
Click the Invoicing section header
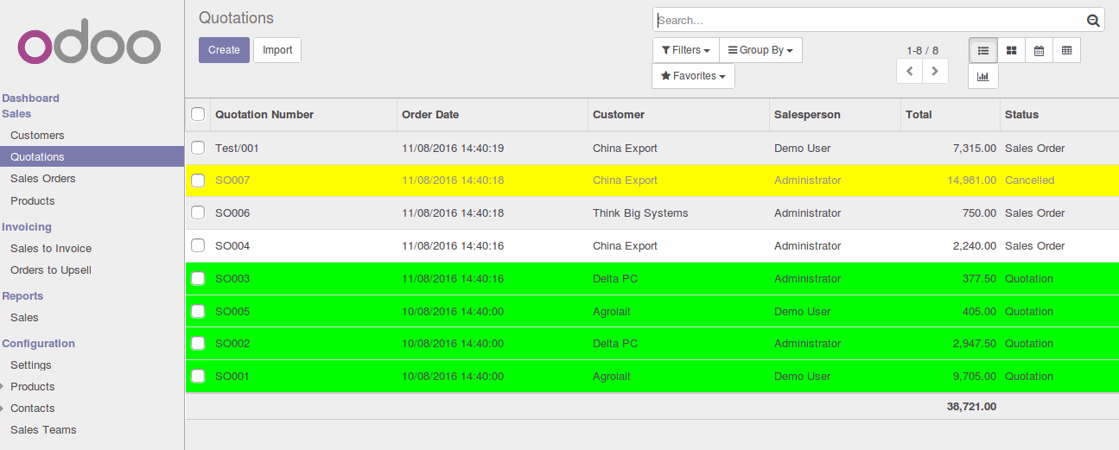tap(27, 227)
